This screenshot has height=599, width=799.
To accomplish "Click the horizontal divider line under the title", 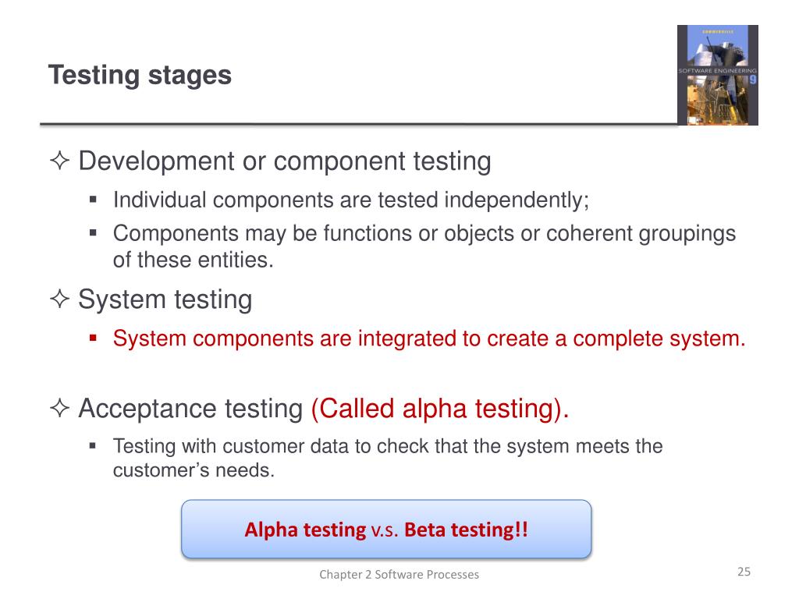I will pyautogui.click(x=359, y=124).
